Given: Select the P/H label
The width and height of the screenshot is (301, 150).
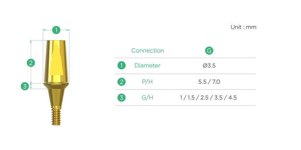Looking at the screenshot, I should [x=147, y=82].
